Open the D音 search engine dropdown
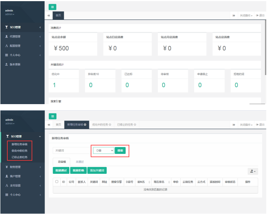Screen dimensions: 267x214 (x=104, y=150)
